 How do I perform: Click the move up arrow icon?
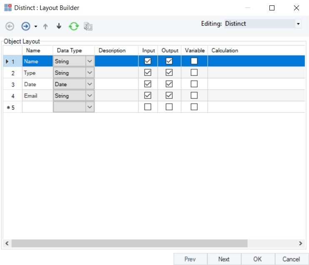(45, 26)
